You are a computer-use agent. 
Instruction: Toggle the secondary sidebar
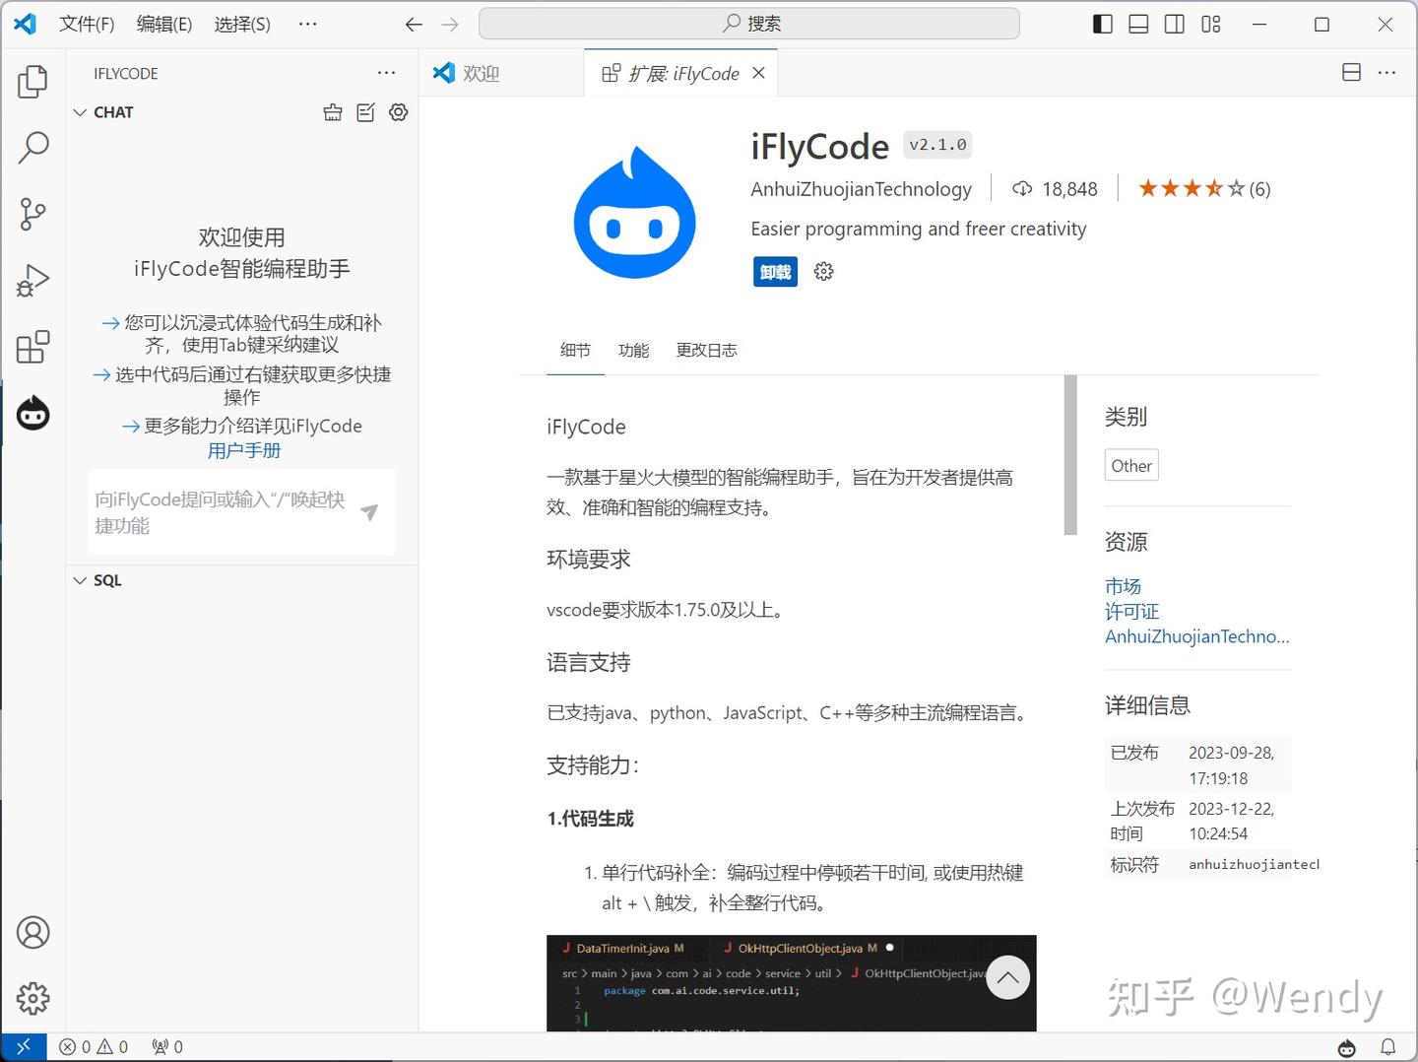pos(1174,24)
